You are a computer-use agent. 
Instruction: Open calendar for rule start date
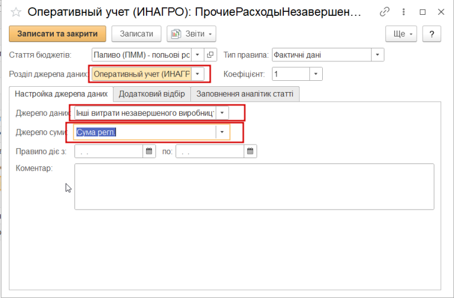[149, 151]
